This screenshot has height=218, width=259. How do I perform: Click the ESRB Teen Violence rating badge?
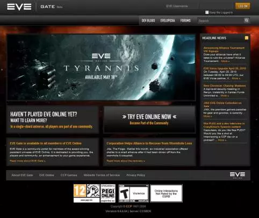pyautogui.click(x=133, y=193)
